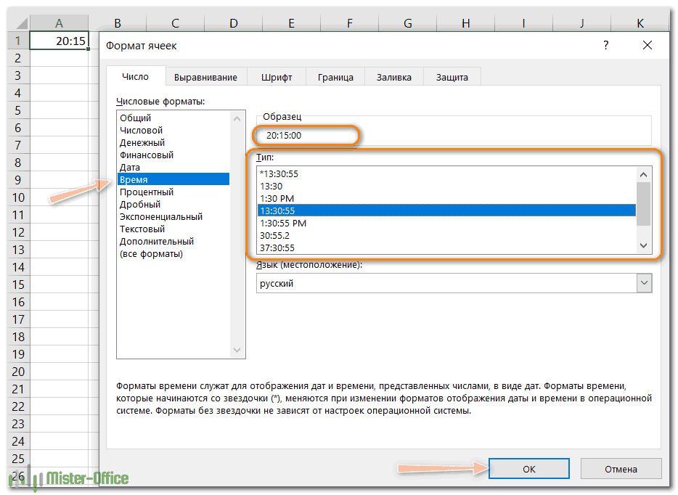Image resolution: width=678 pixels, height=495 pixels.
Task: Open the Защита tab
Action: click(x=452, y=77)
